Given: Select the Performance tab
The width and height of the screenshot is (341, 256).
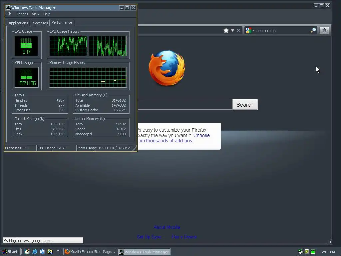Looking at the screenshot, I should point(62,22).
